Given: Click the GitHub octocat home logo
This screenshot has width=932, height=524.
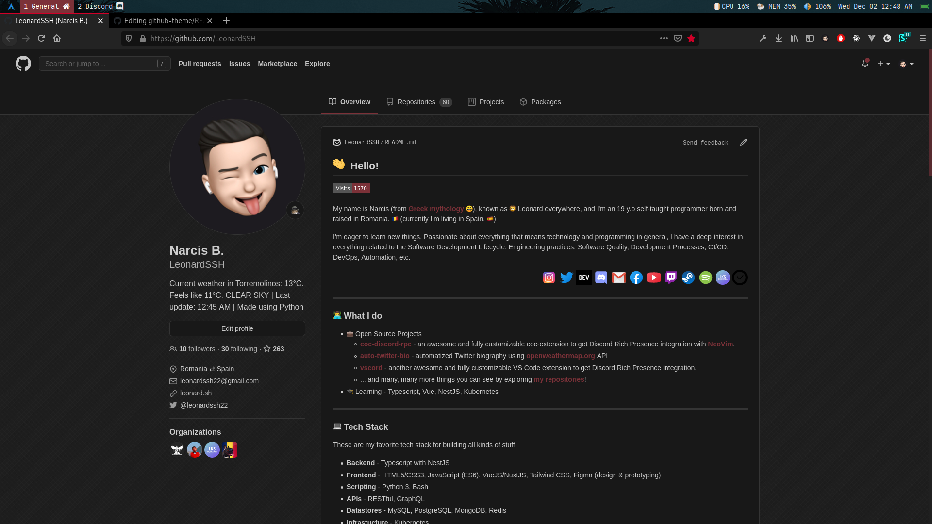Looking at the screenshot, I should click(x=23, y=64).
